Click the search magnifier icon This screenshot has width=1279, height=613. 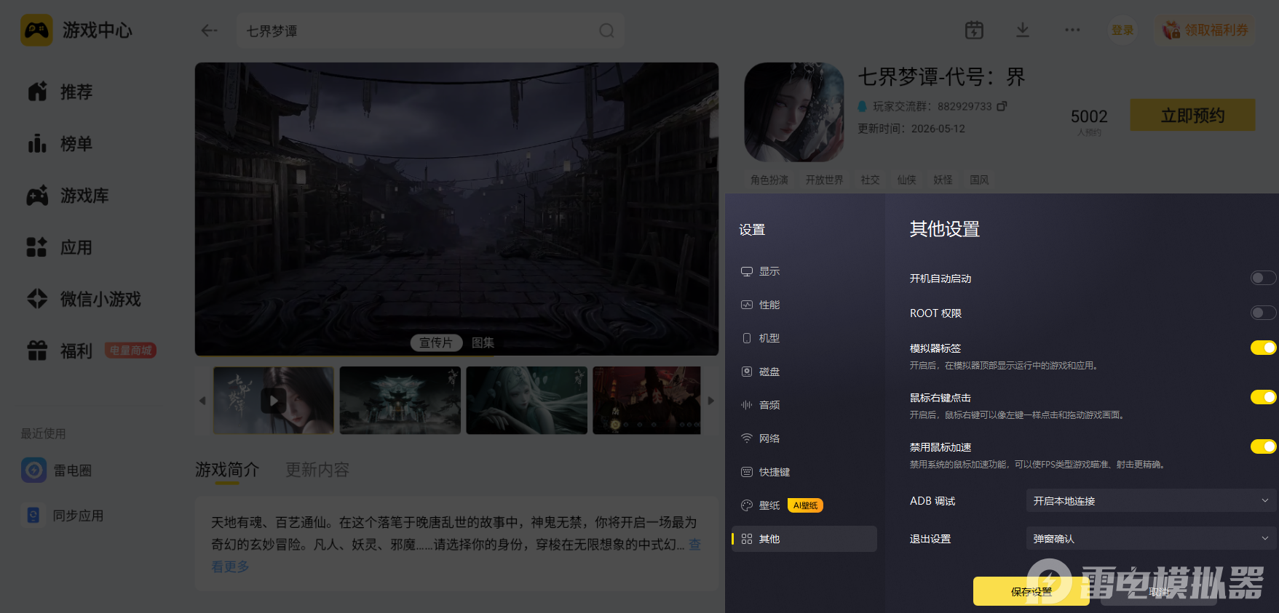tap(606, 31)
